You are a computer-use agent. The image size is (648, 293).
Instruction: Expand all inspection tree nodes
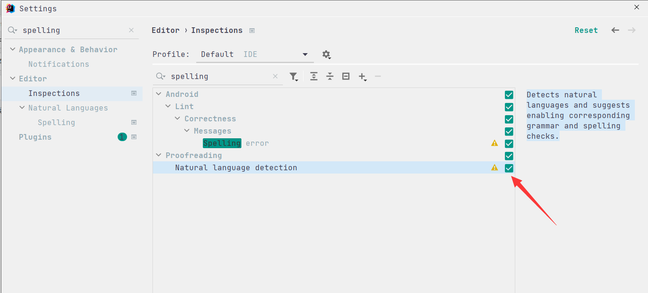tap(314, 76)
